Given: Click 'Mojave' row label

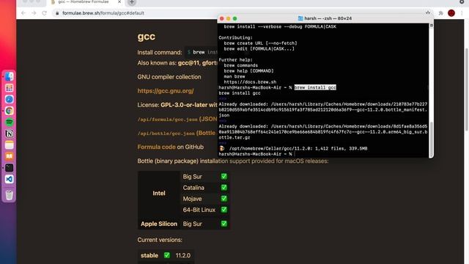Looking at the screenshot, I should [x=192, y=199].
